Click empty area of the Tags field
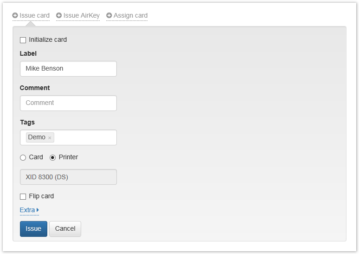Image resolution: width=359 pixels, height=254 pixels. click(x=86, y=137)
